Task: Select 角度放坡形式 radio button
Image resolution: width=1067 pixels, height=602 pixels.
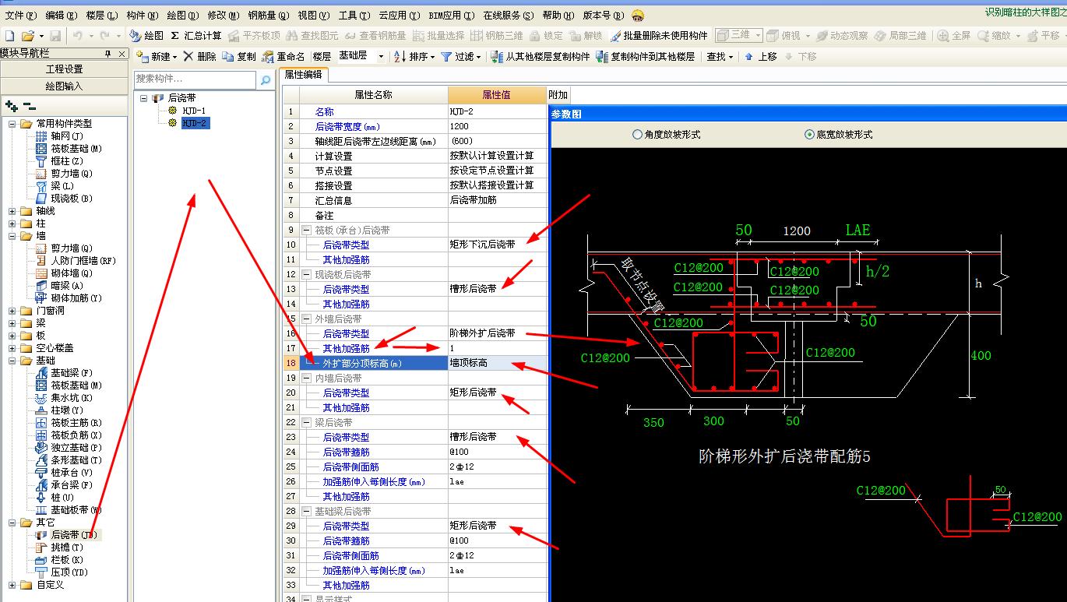Action: pyautogui.click(x=638, y=134)
